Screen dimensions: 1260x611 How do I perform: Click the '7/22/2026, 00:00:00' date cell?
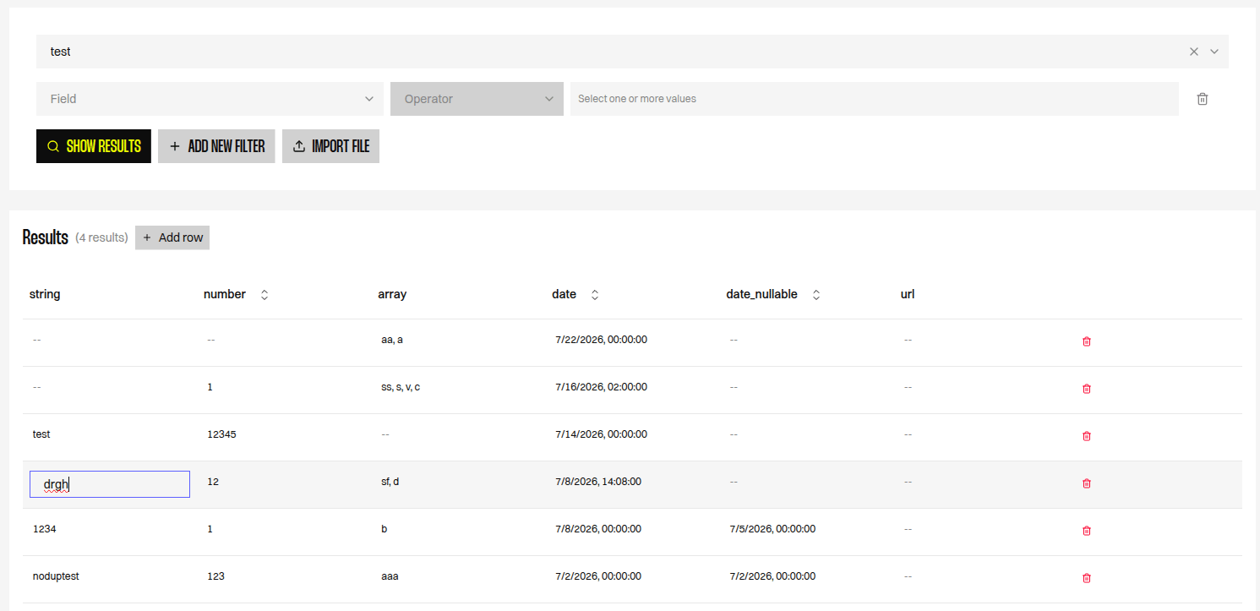click(x=601, y=340)
